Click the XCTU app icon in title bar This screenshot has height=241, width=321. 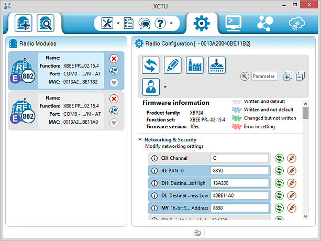[7, 6]
